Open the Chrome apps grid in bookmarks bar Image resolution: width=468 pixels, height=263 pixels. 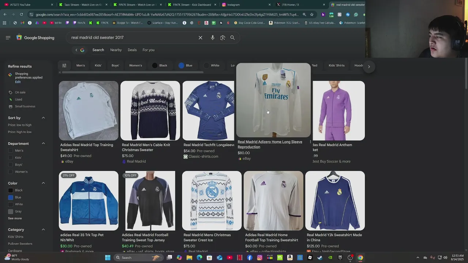(4, 23)
